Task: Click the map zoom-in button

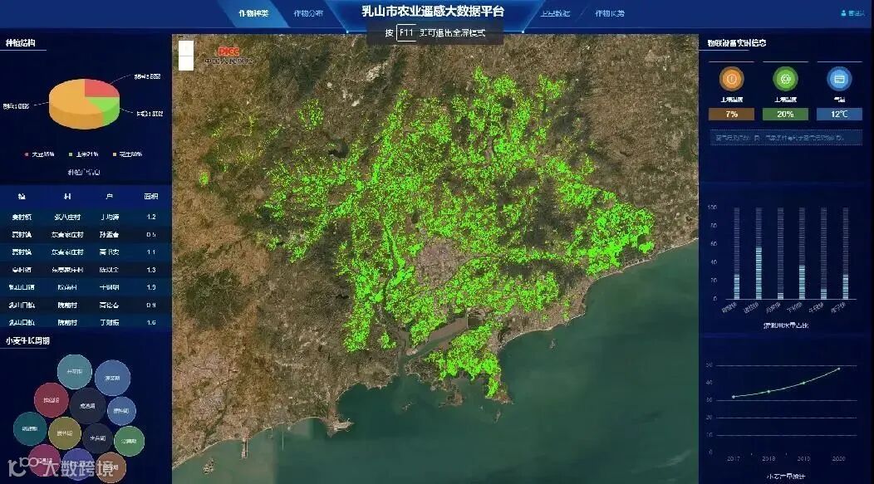Action: pos(186,48)
